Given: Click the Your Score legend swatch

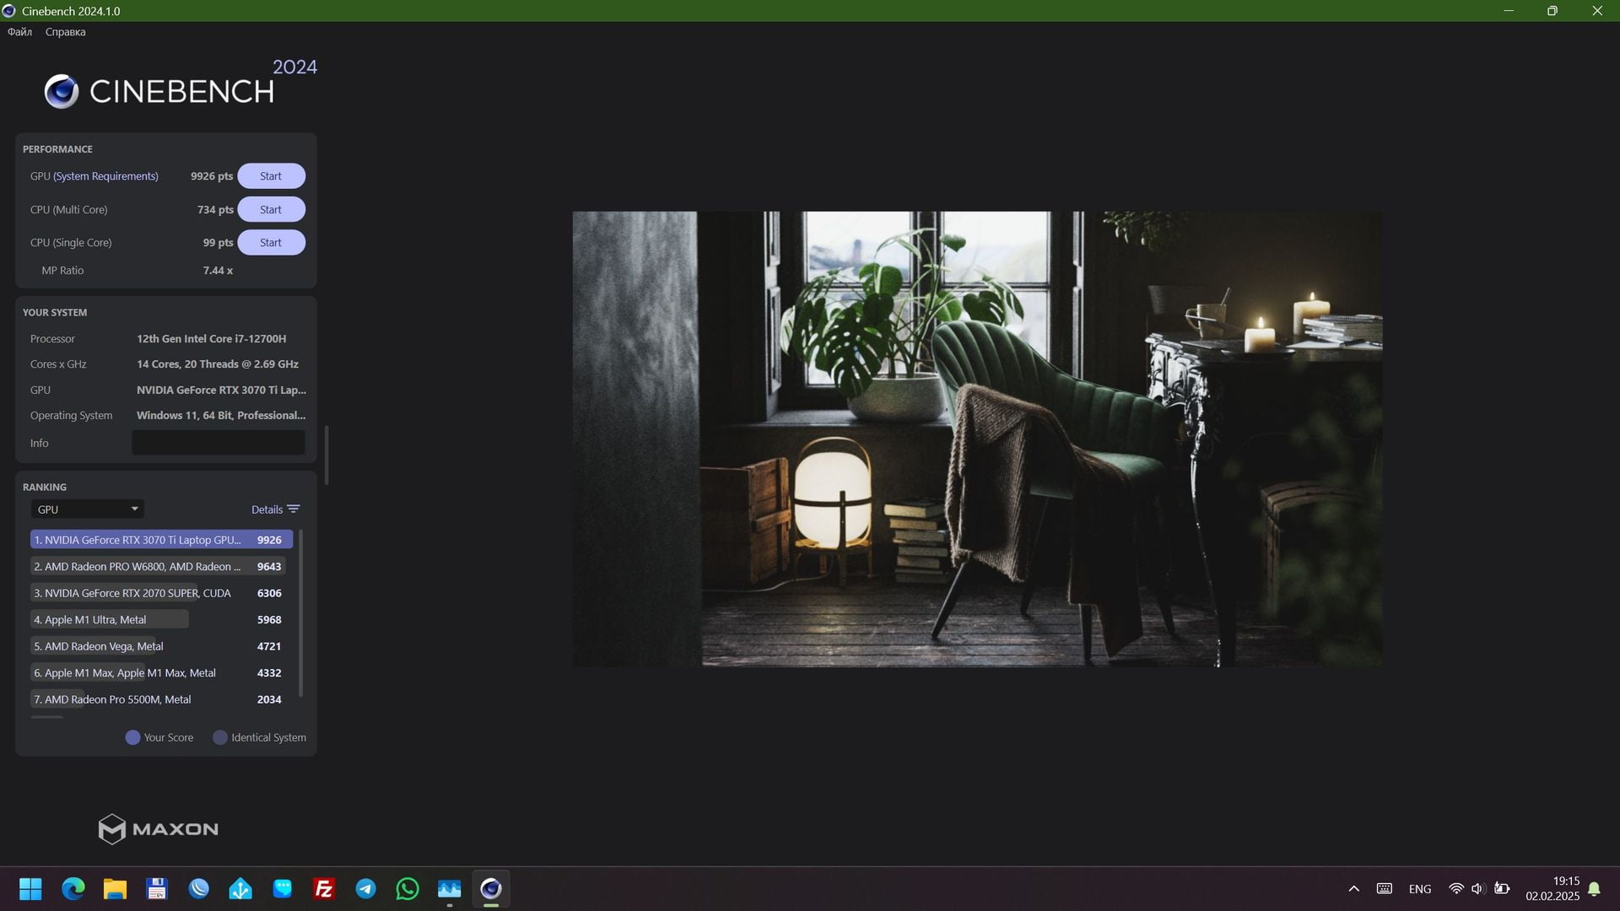Looking at the screenshot, I should click(132, 737).
